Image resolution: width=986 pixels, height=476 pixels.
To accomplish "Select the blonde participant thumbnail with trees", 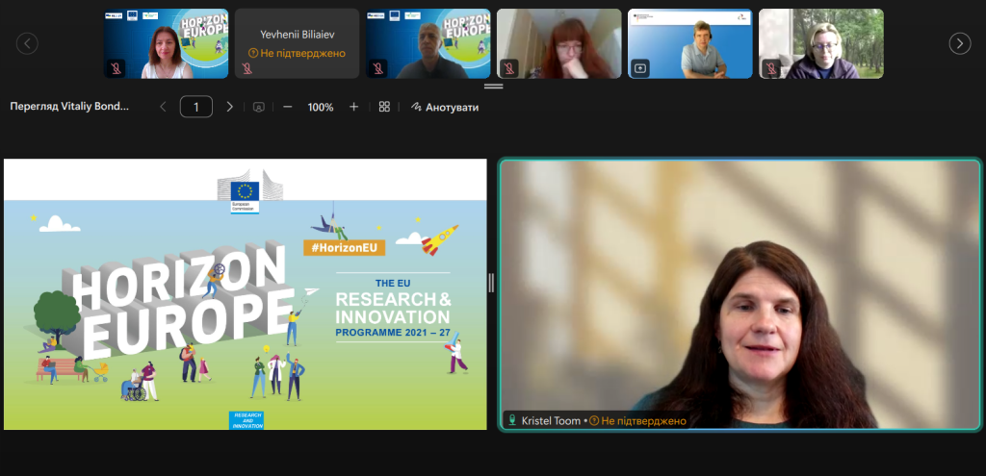I will coord(821,43).
